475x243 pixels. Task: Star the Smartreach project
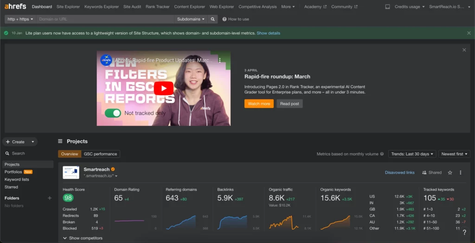[x=450, y=173]
